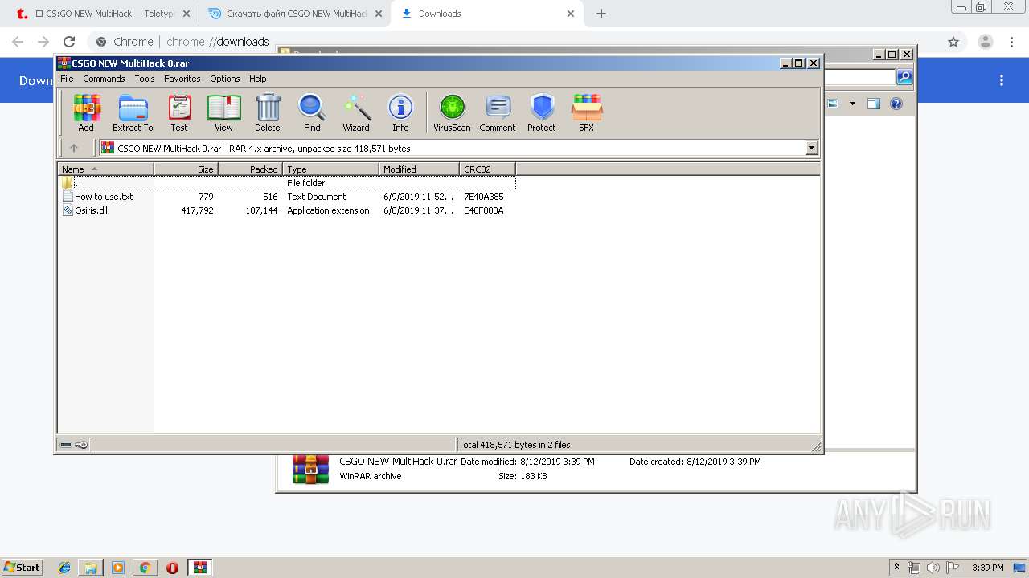Click the Chrome back arrow
The image size is (1029, 578).
[x=18, y=42]
